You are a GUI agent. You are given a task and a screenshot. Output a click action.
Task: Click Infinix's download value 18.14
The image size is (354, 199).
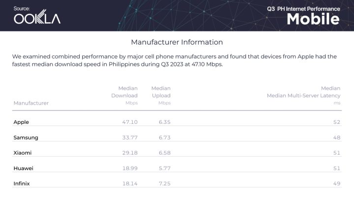click(x=130, y=184)
